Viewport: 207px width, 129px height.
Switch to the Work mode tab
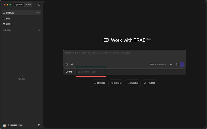[19, 4]
